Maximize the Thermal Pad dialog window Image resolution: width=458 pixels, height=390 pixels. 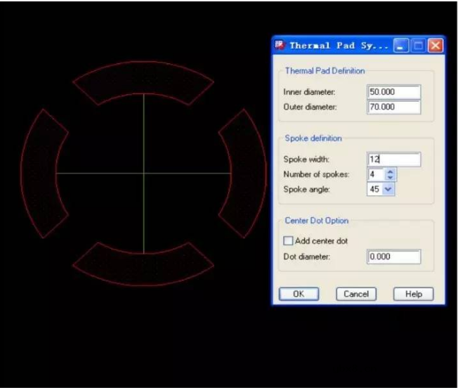[418, 46]
